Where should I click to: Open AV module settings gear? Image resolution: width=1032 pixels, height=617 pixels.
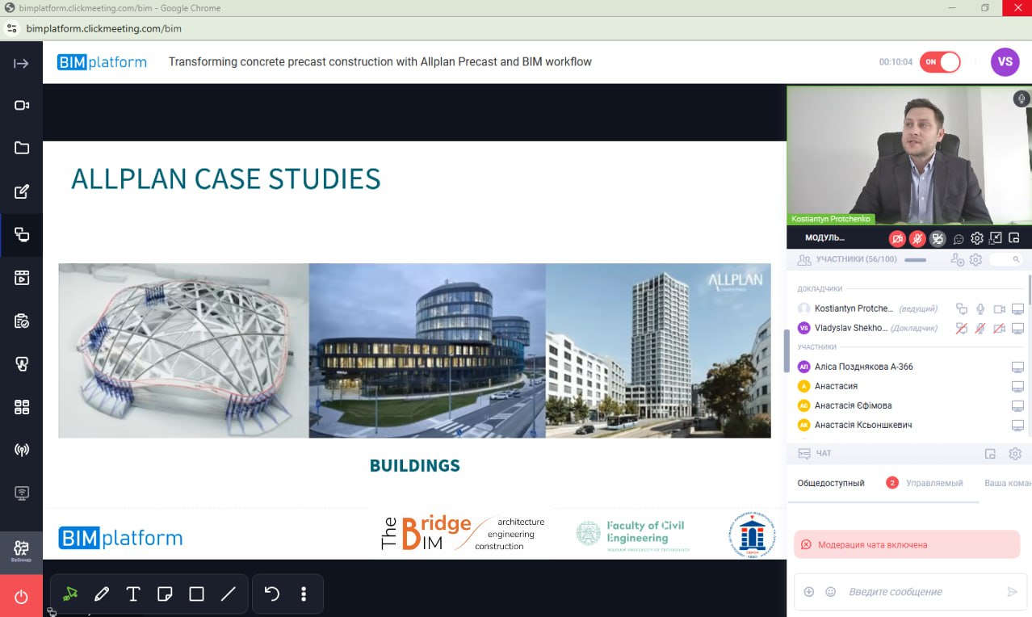point(977,238)
